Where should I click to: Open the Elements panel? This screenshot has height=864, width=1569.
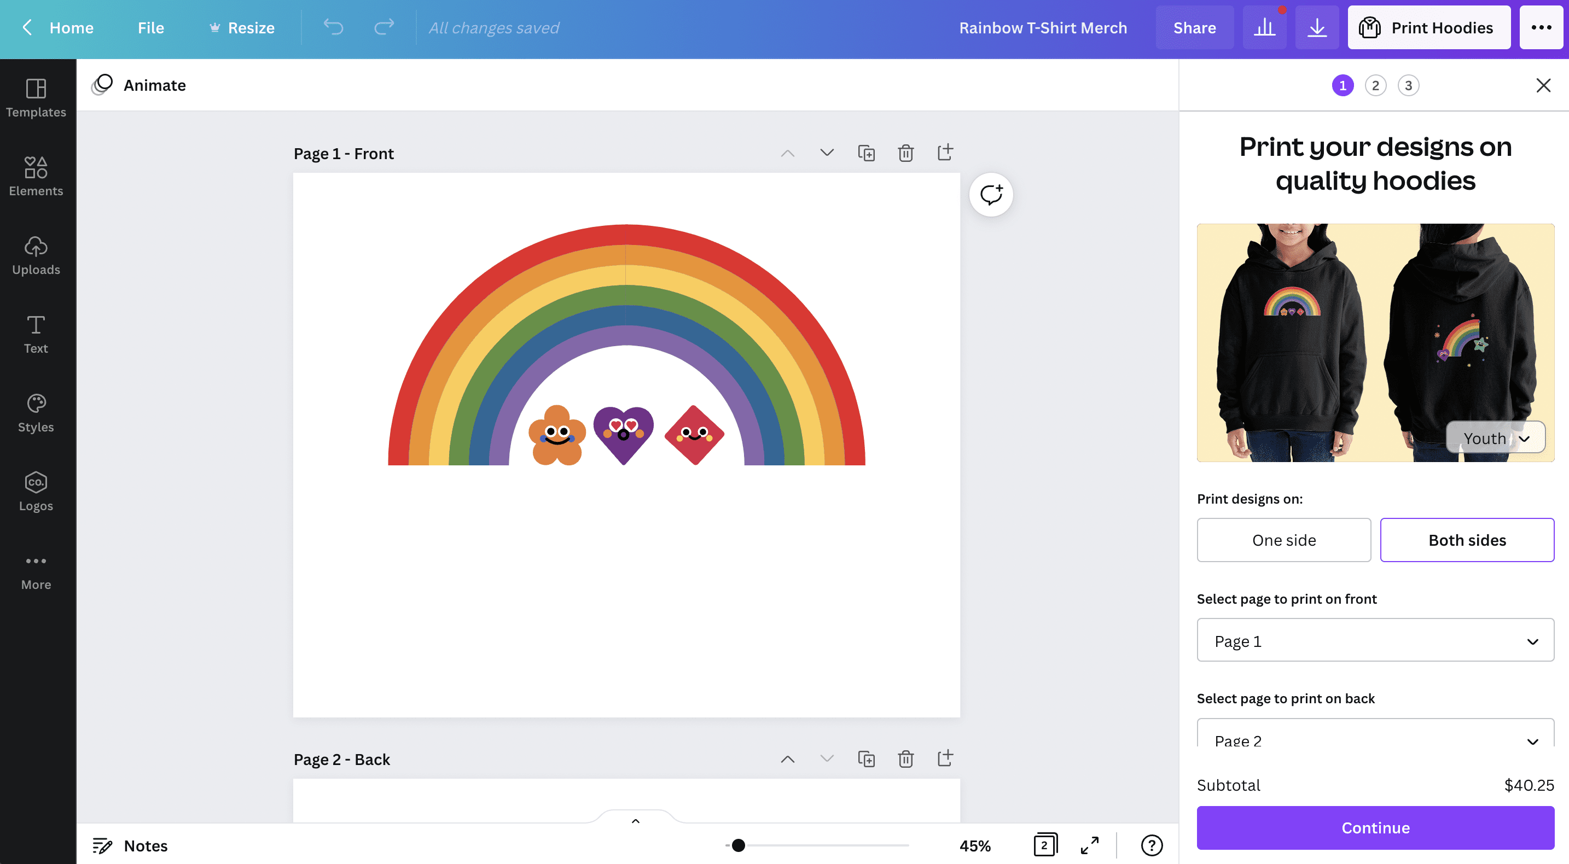pos(36,177)
